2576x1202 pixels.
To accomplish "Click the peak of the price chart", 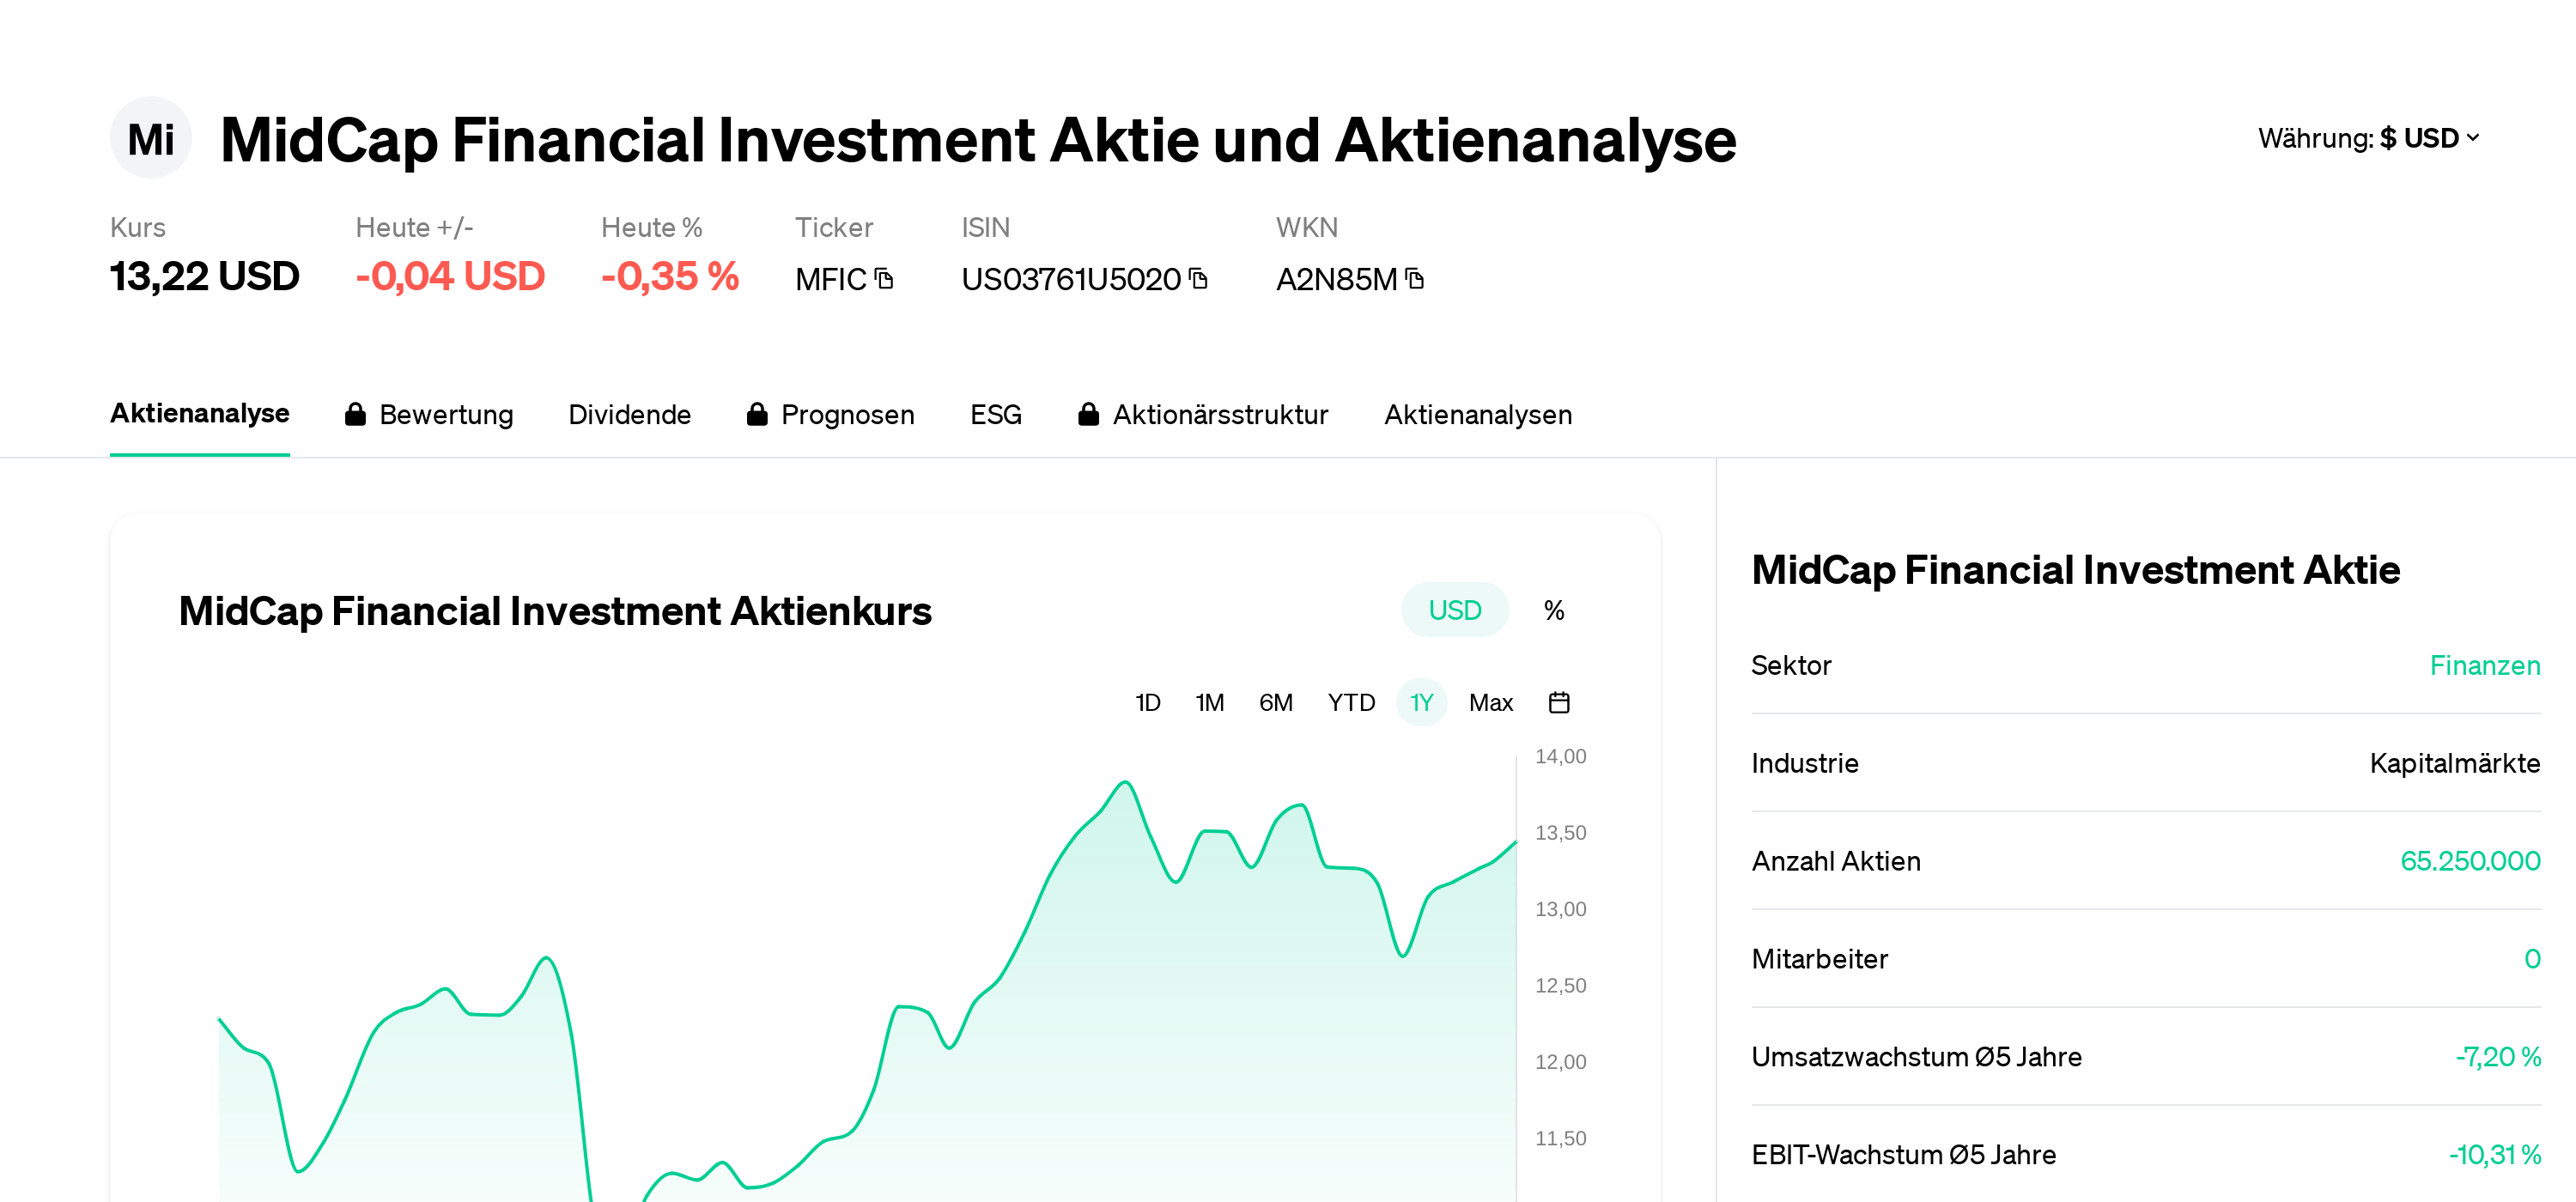I will click(1126, 782).
